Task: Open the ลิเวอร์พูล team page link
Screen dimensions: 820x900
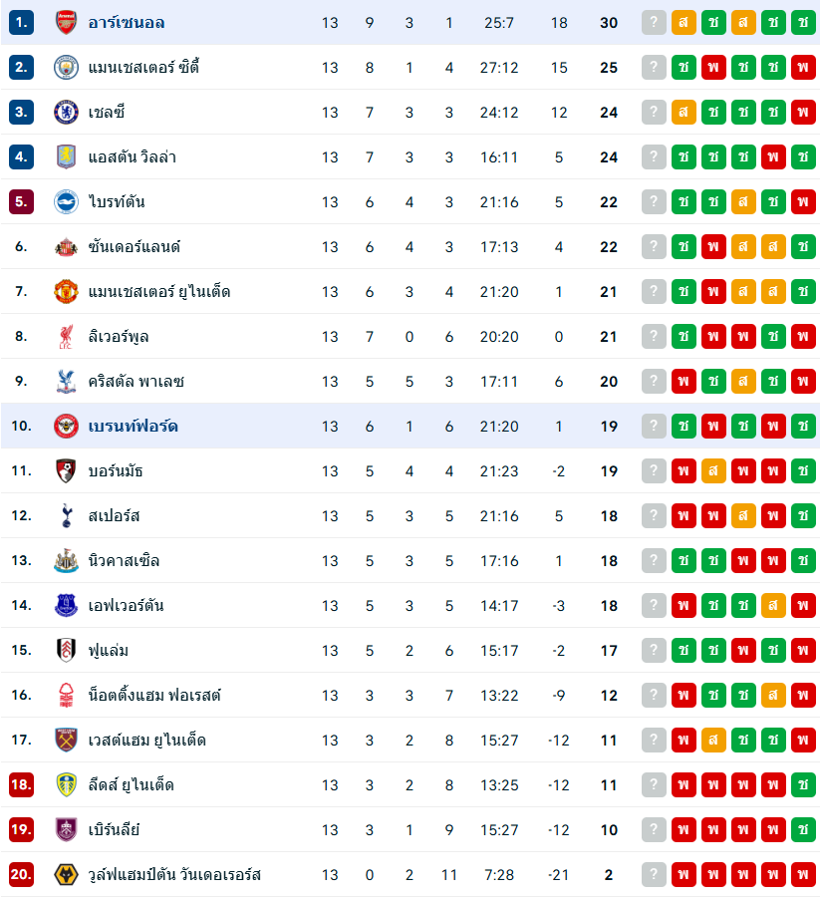Action: pos(119,337)
